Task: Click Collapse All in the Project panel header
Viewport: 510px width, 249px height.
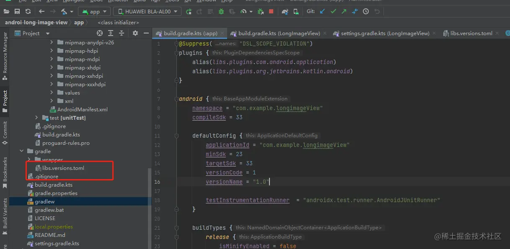Action: pos(122,33)
